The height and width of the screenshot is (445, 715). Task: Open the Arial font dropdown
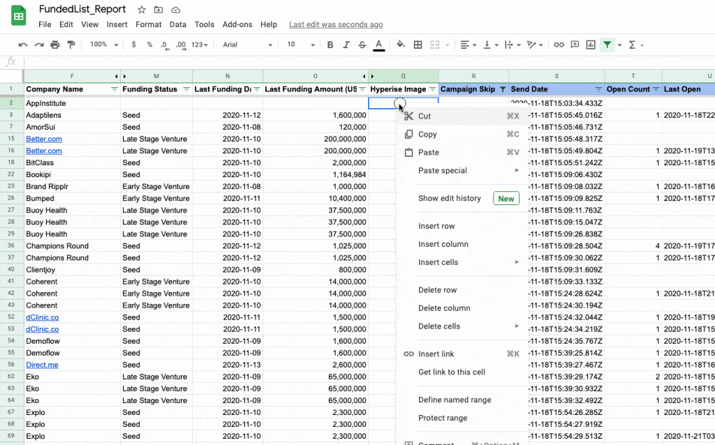click(x=248, y=45)
